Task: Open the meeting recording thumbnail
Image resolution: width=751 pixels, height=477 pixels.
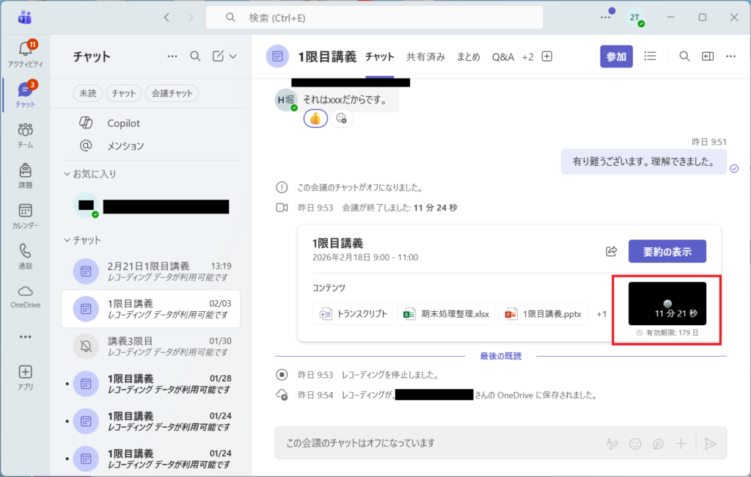Action: pyautogui.click(x=667, y=303)
